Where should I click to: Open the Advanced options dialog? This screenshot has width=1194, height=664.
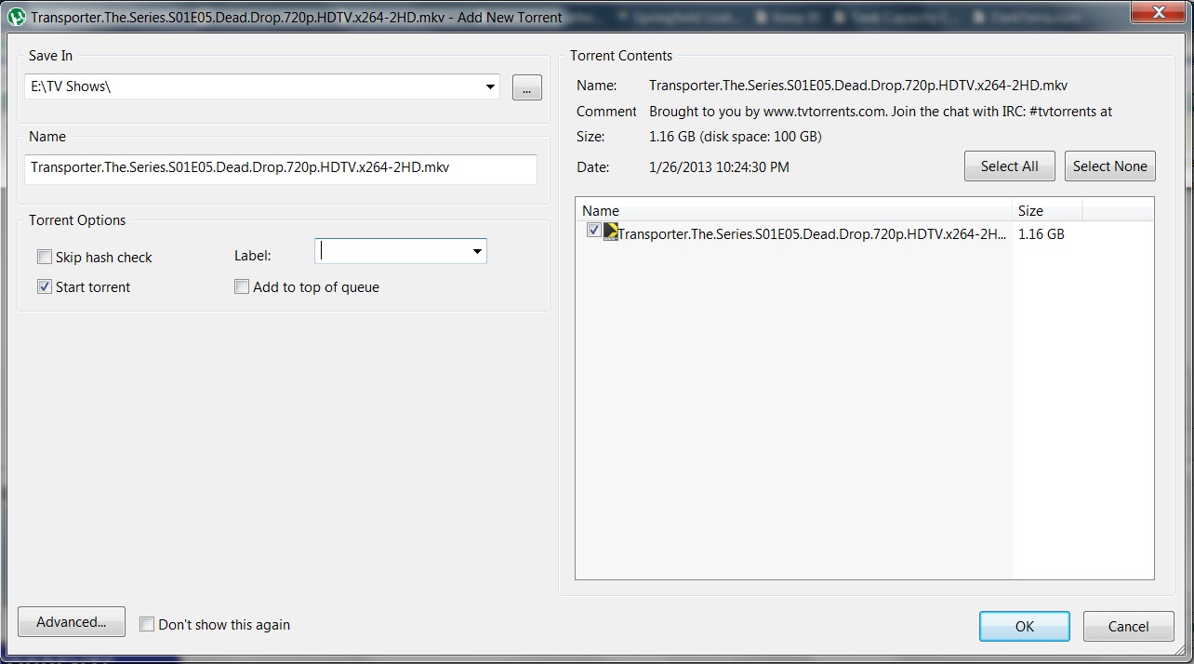[x=71, y=621]
